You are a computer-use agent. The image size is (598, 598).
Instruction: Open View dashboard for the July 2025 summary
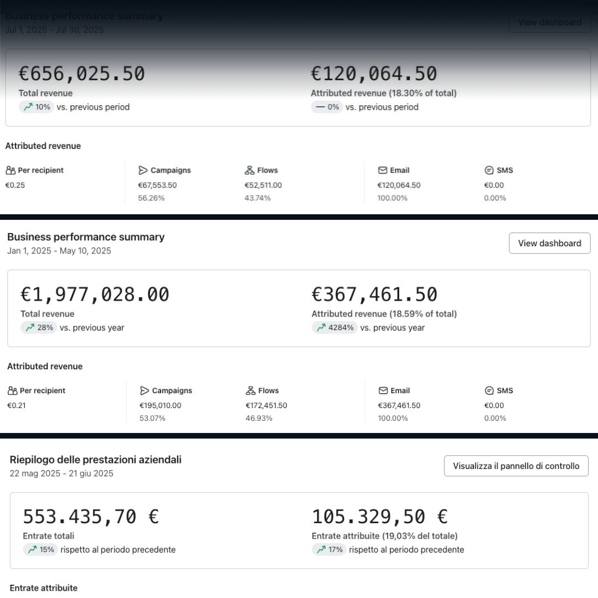tap(549, 23)
